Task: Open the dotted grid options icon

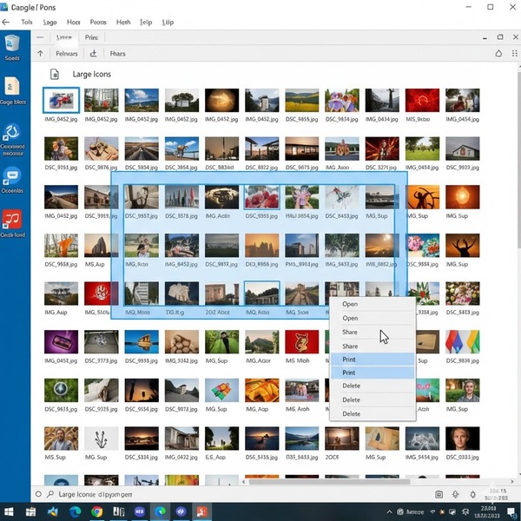Action: pyautogui.click(x=515, y=54)
